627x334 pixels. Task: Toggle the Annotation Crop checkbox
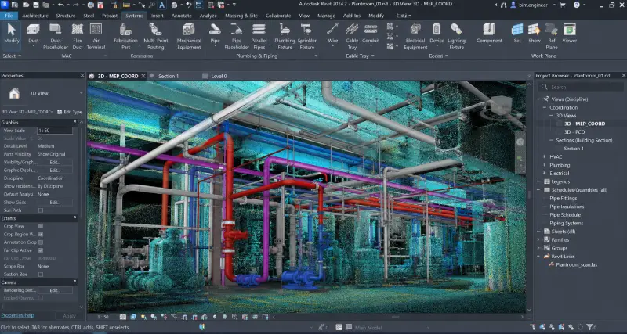point(41,242)
